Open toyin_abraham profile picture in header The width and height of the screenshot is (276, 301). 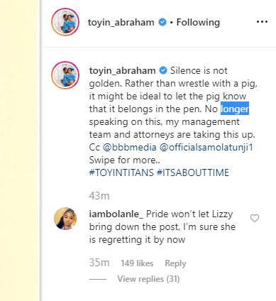65,22
